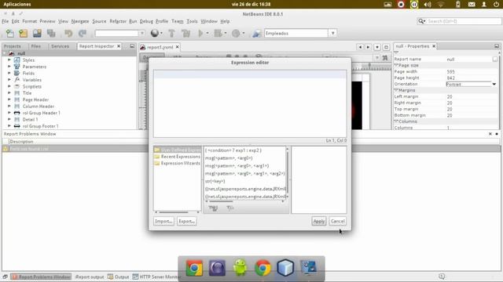This screenshot has height=282, width=503.
Task: Click the recording indicator in top panel
Action: click(x=401, y=5)
